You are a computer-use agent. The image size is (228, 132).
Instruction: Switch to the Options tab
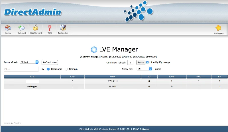(127, 57)
